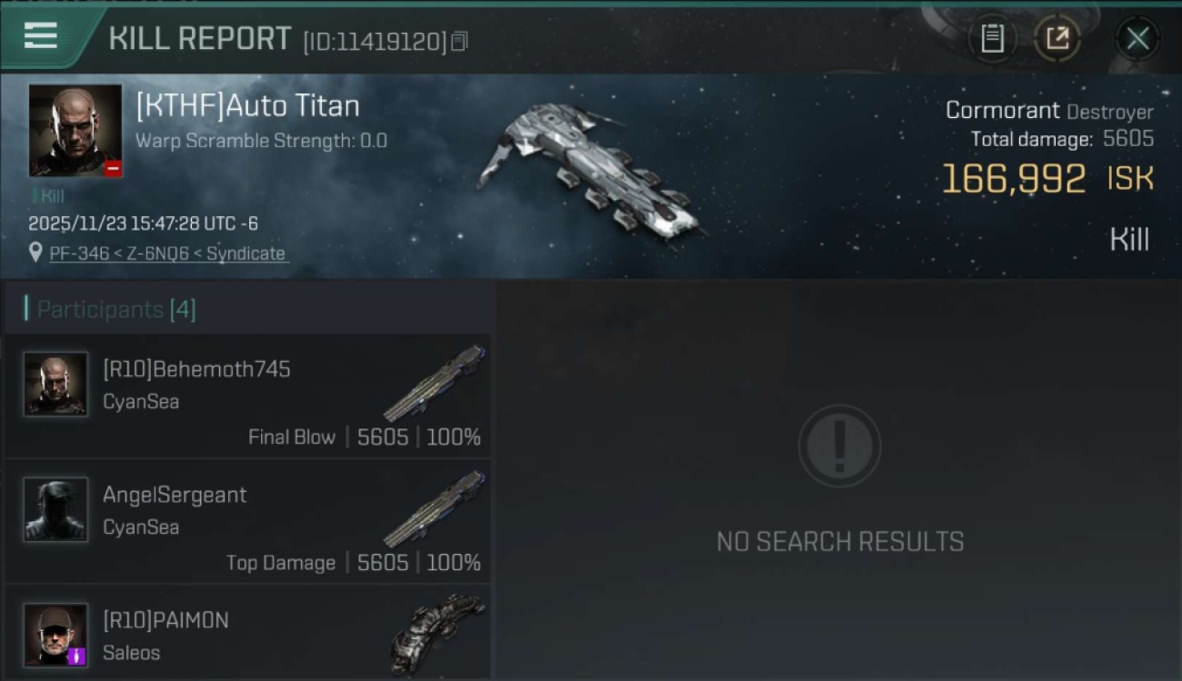Viewport: 1182px width, 681px height.
Task: Copy the kill report ID icon
Action: [459, 41]
